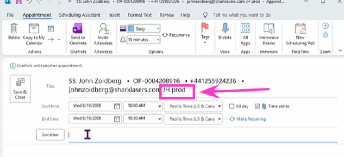Click Invite Attendees
The image size is (344, 157).
tap(103, 34)
